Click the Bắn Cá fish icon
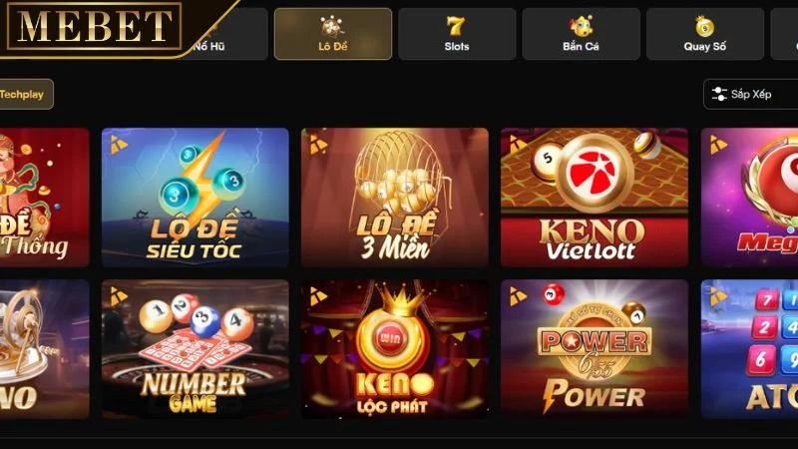 pos(581,26)
